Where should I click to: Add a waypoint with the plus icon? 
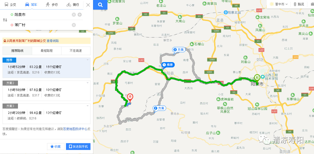(80, 15)
